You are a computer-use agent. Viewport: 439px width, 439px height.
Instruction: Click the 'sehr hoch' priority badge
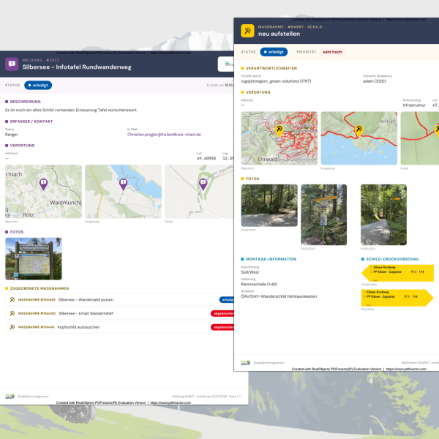[332, 52]
